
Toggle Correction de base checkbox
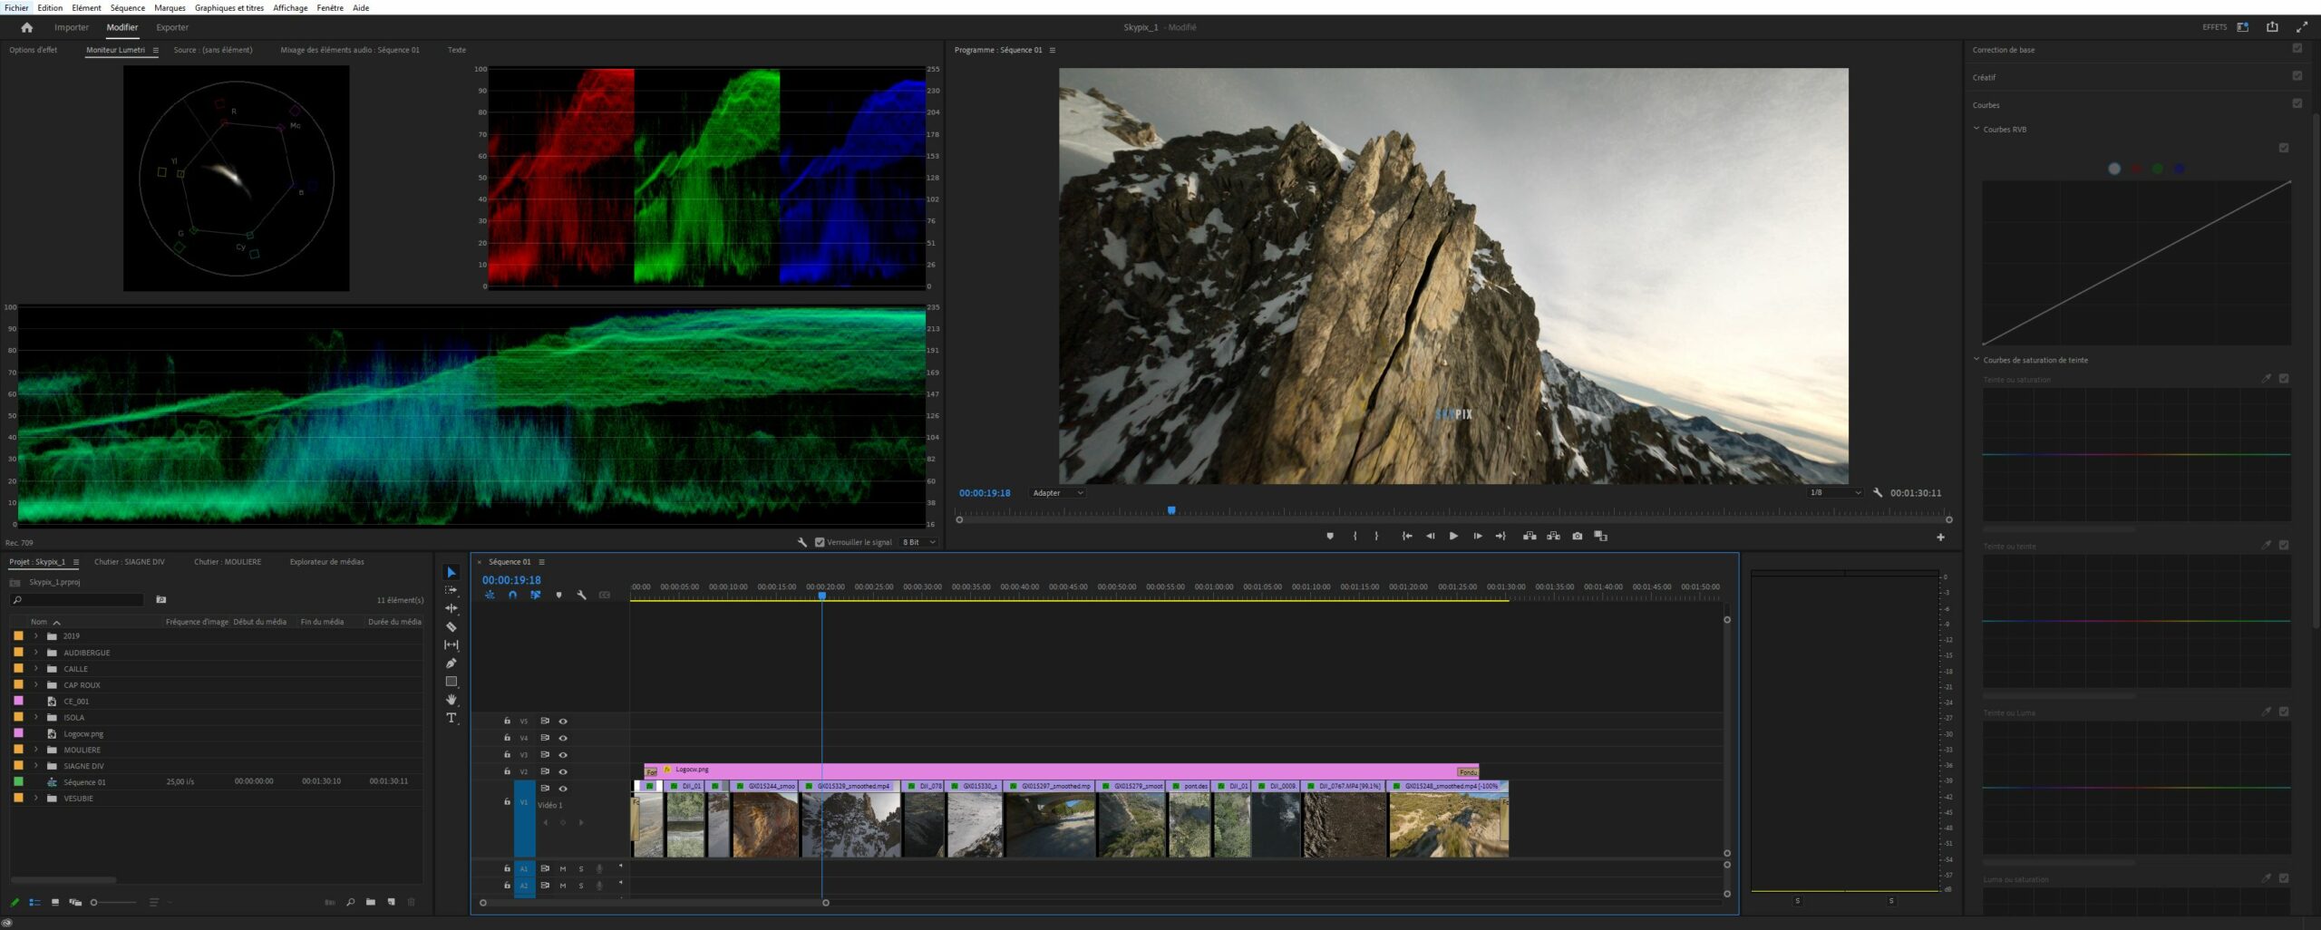[x=2297, y=48]
